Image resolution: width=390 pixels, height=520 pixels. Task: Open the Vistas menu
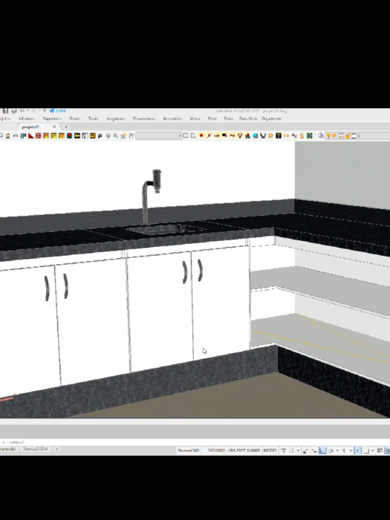(195, 119)
